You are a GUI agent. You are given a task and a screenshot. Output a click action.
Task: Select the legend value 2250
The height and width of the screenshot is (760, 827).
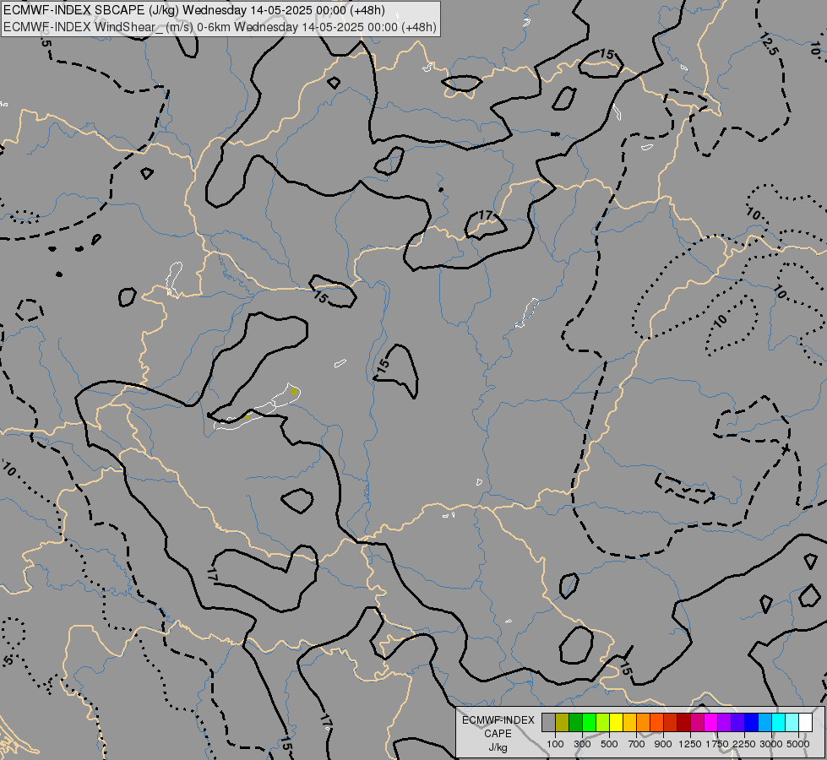(745, 744)
